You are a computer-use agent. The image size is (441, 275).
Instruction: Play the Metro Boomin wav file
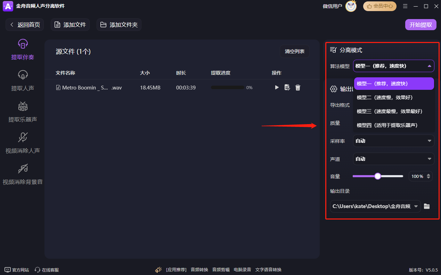coord(277,87)
